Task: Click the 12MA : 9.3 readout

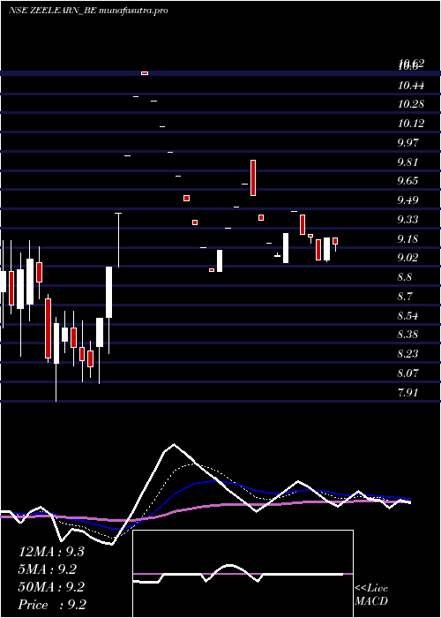Action: 51,552
